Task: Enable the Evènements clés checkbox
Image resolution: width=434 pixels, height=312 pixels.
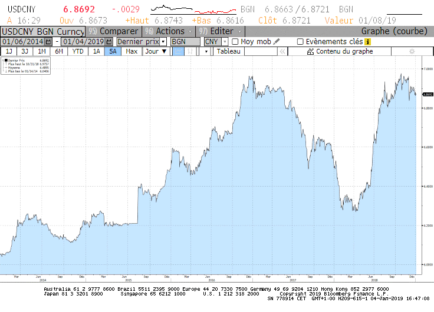Action: pos(300,42)
